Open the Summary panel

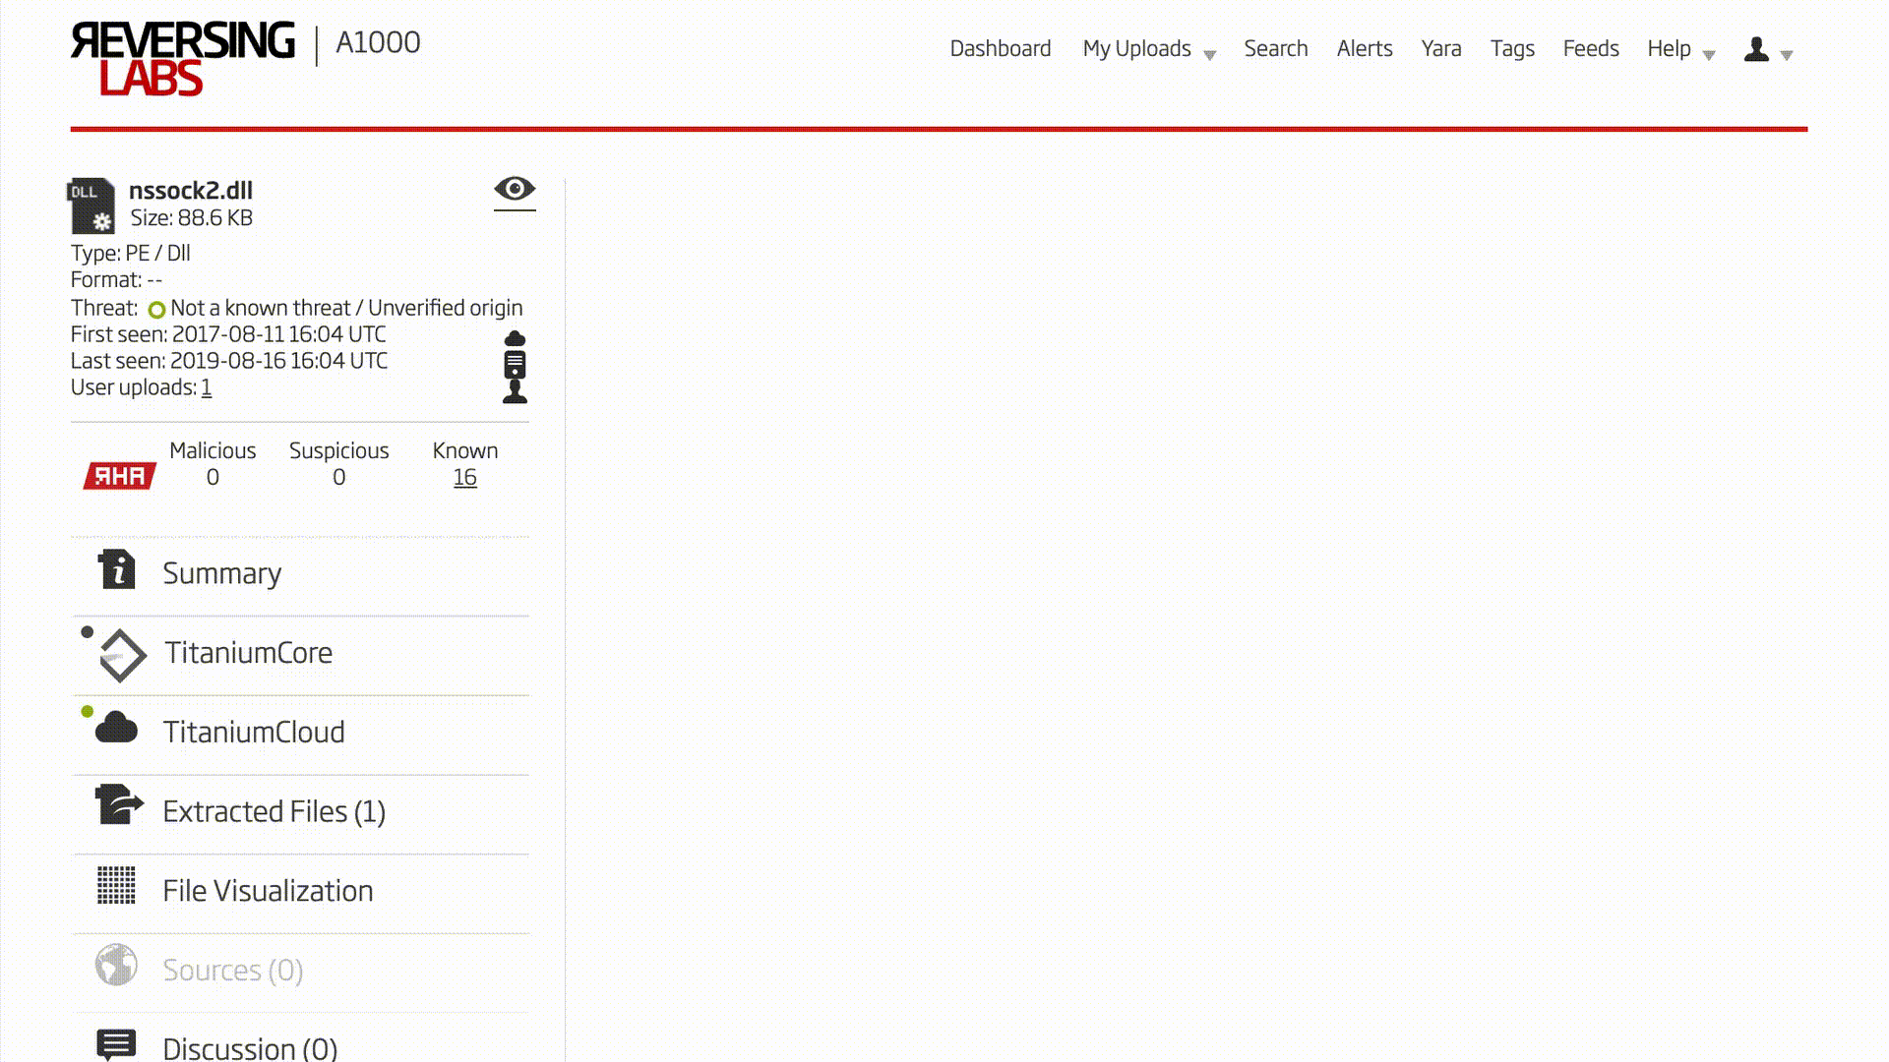(x=221, y=572)
